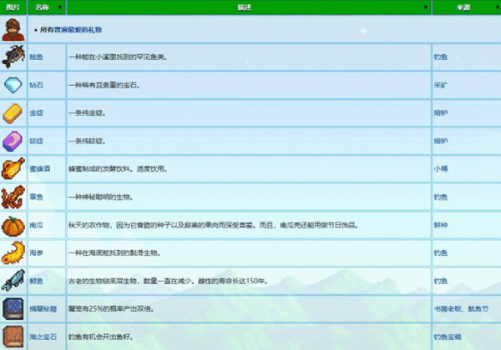The height and width of the screenshot is (350, 501).
Task: Open the 海之宝石 name link
Action: pyautogui.click(x=43, y=337)
